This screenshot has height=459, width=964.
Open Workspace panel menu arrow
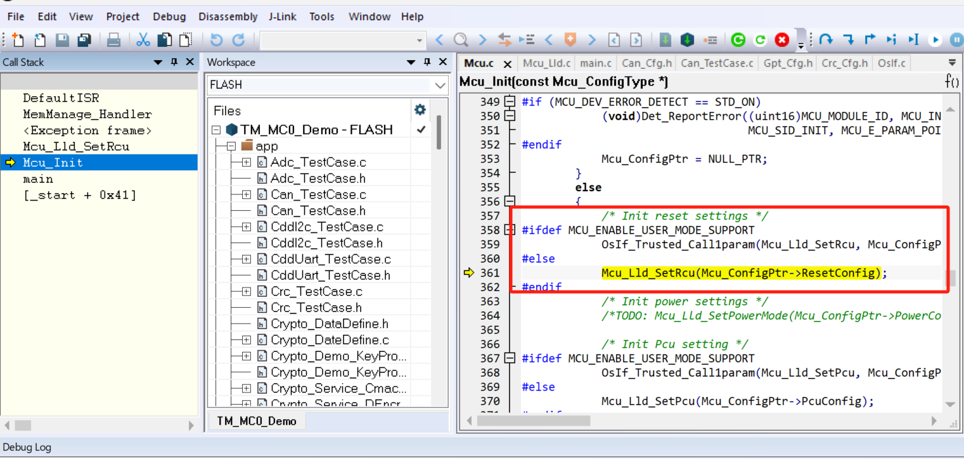click(x=412, y=62)
